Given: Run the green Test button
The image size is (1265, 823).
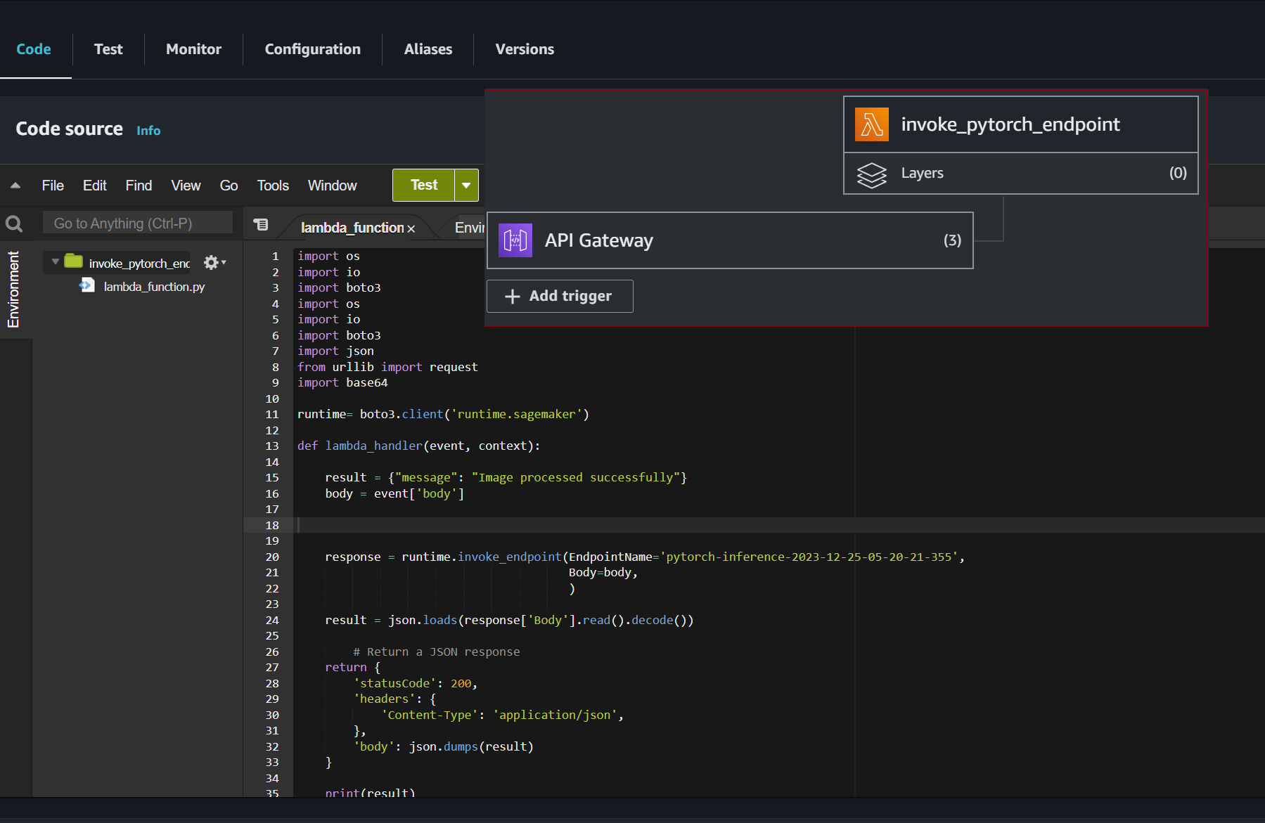Looking at the screenshot, I should pos(423,185).
